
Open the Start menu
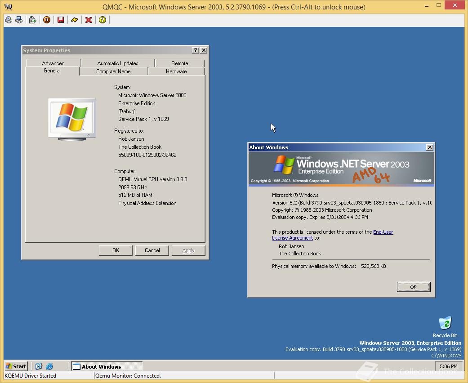point(16,366)
